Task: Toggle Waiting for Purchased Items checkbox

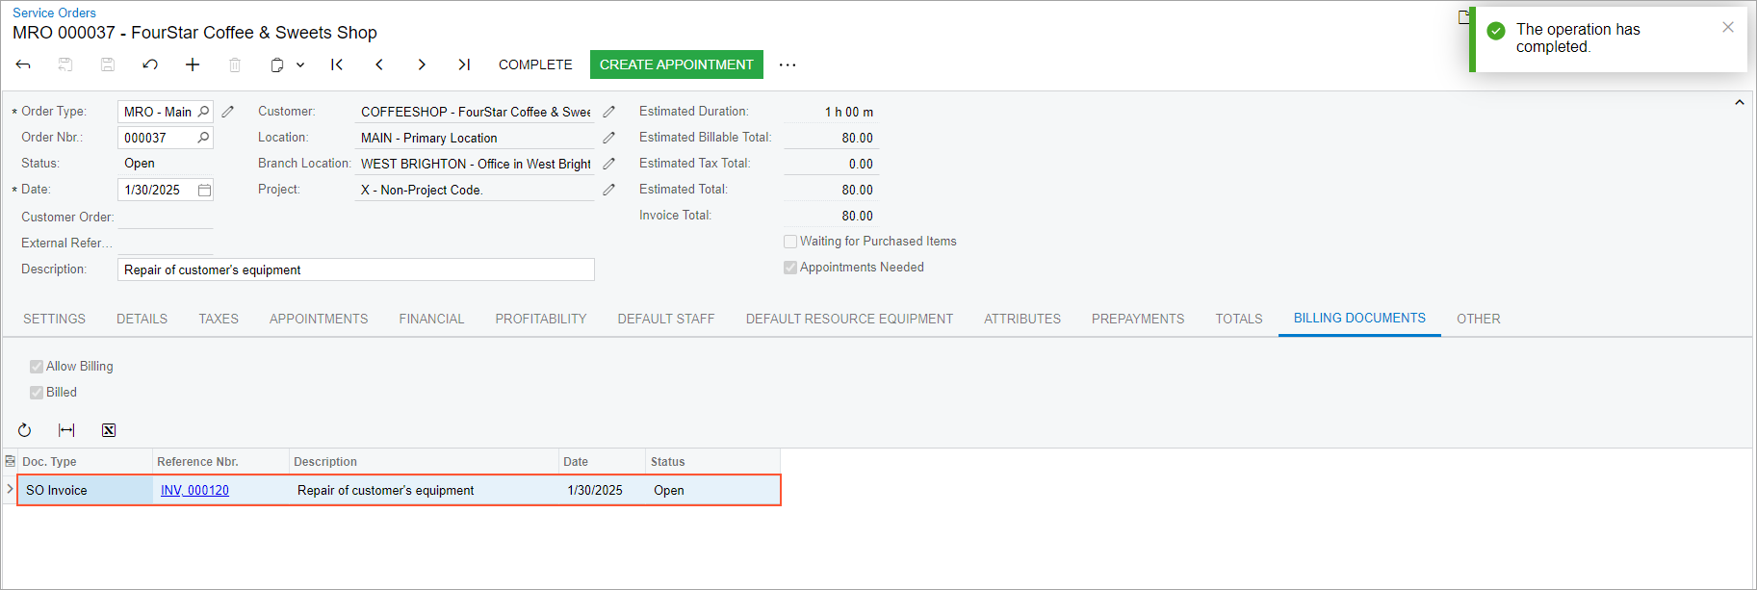Action: coord(790,242)
